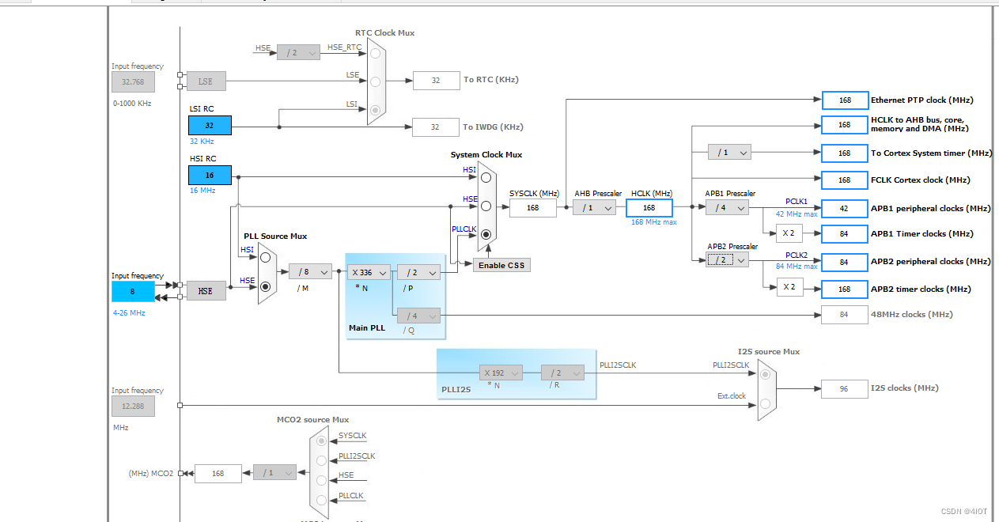Click the Enable CSS button
999x522 pixels.
501,265
